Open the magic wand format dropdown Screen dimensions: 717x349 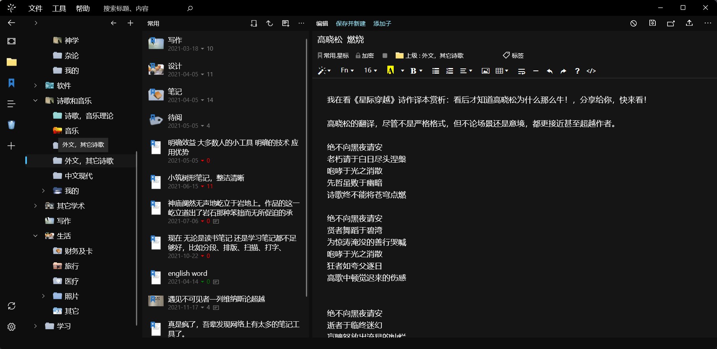click(x=325, y=71)
